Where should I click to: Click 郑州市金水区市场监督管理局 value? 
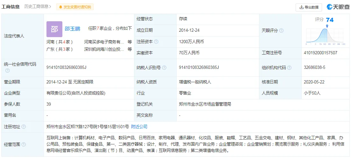[205, 104]
